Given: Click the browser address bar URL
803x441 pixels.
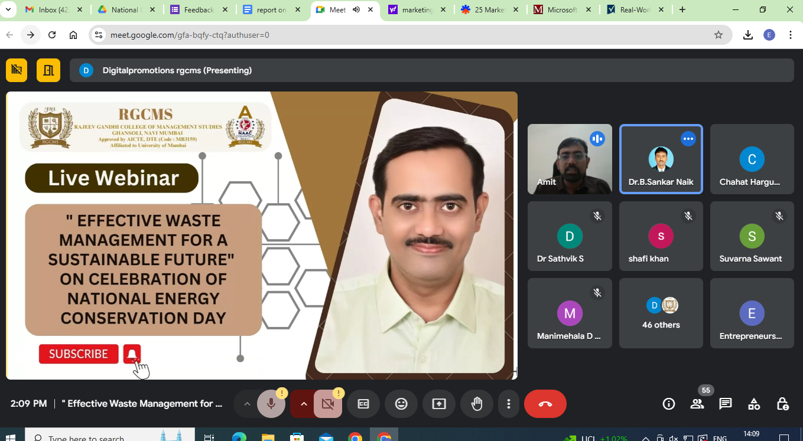Looking at the screenshot, I should [190, 35].
